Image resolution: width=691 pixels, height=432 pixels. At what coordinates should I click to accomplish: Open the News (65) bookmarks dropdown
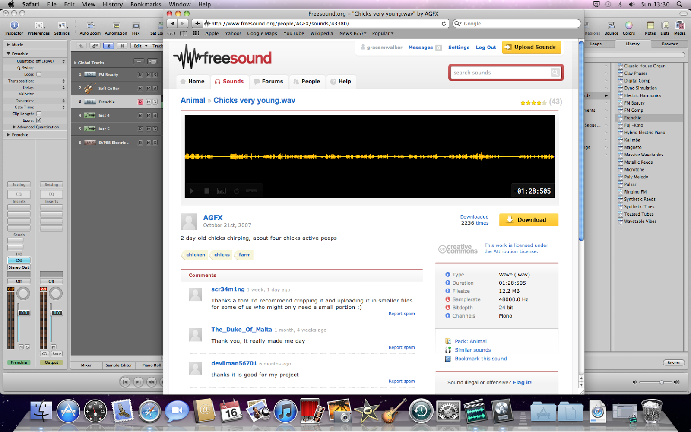(352, 33)
